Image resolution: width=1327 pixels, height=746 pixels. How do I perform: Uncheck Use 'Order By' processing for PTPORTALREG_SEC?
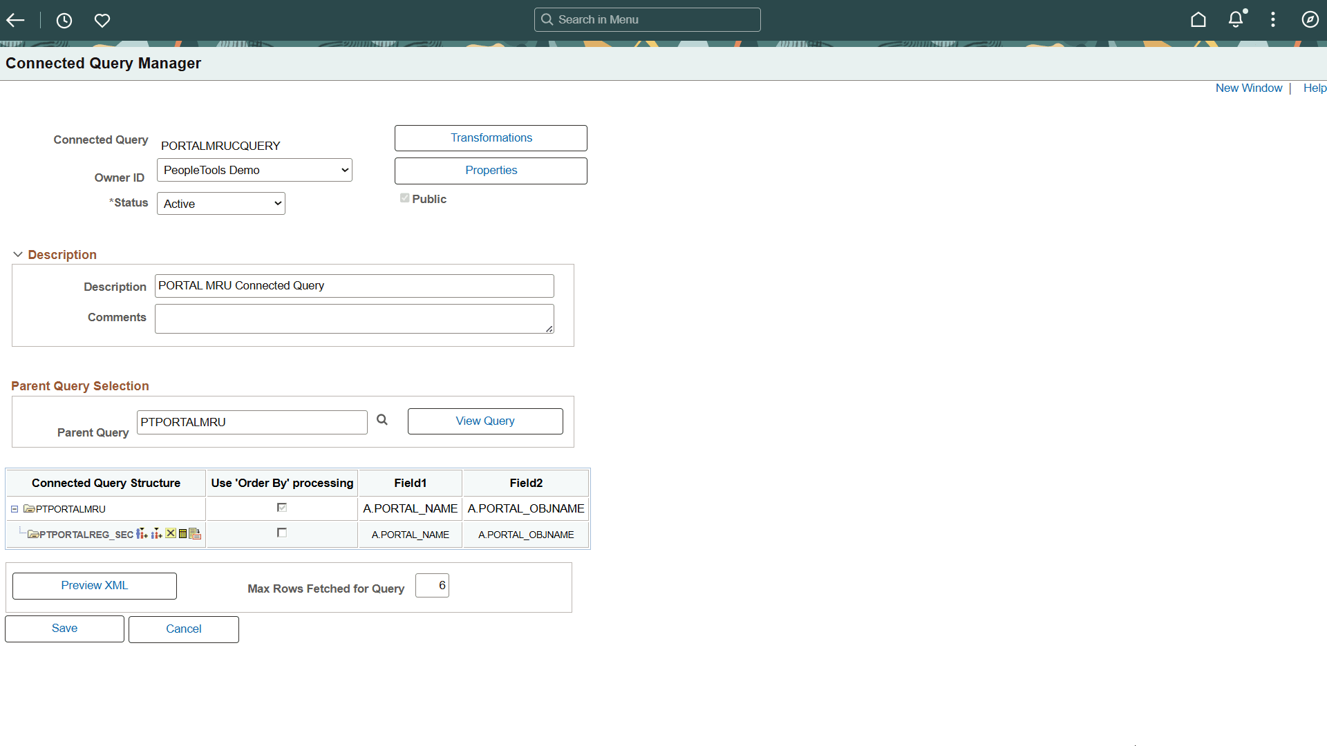(x=281, y=533)
